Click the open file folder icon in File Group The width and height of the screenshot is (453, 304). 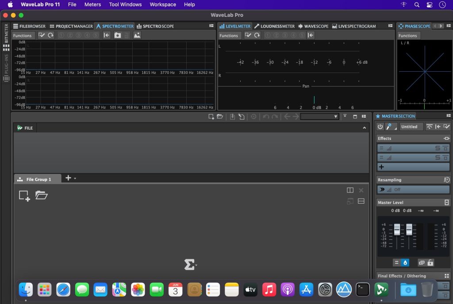[x=42, y=195]
